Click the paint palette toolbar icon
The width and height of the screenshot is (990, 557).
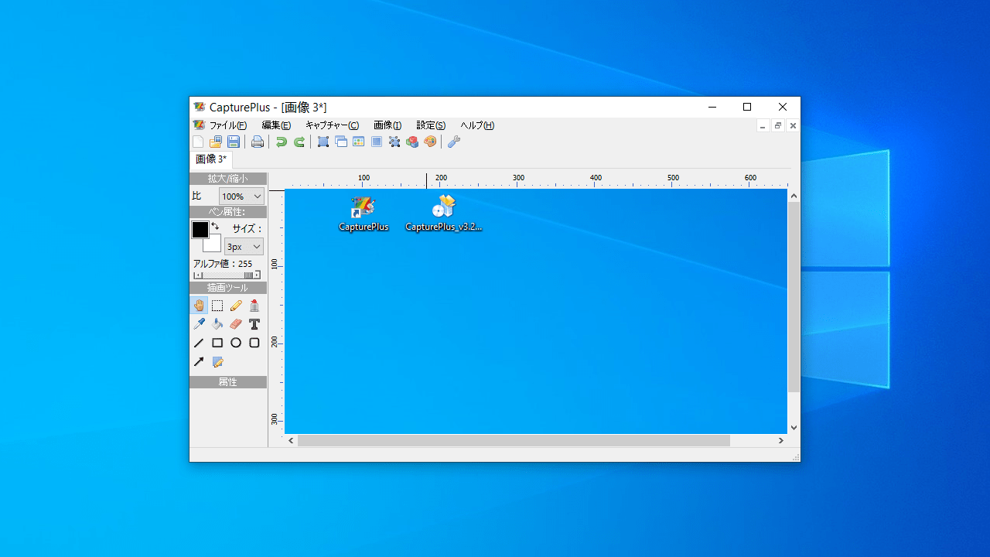[430, 142]
